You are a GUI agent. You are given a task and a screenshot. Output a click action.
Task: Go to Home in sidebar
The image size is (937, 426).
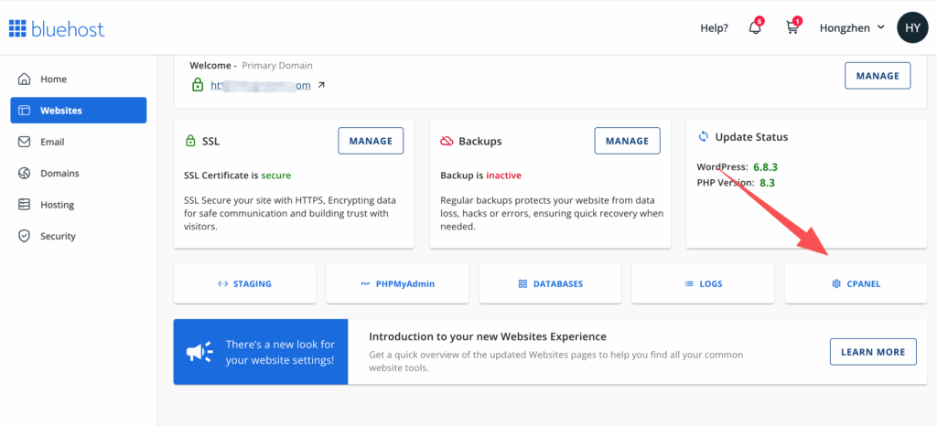pyautogui.click(x=53, y=80)
